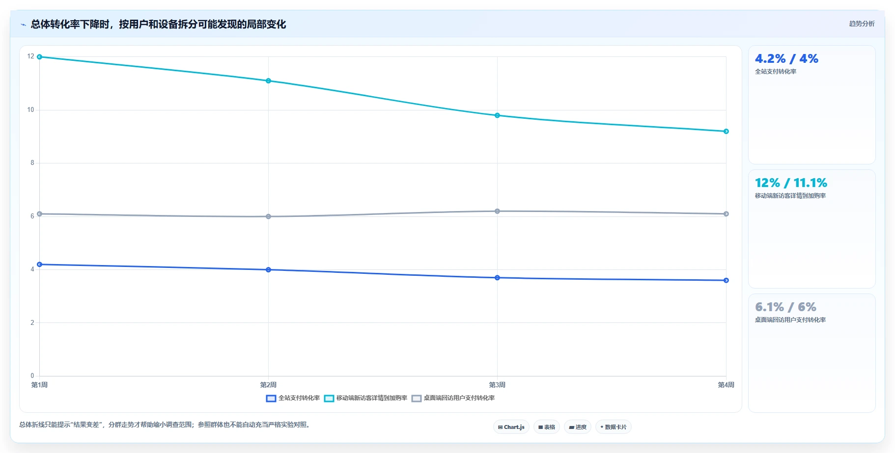Screen dimensions: 895x453
Task: Toggle the 全站支付转化率 legend item
Action: pyautogui.click(x=293, y=398)
